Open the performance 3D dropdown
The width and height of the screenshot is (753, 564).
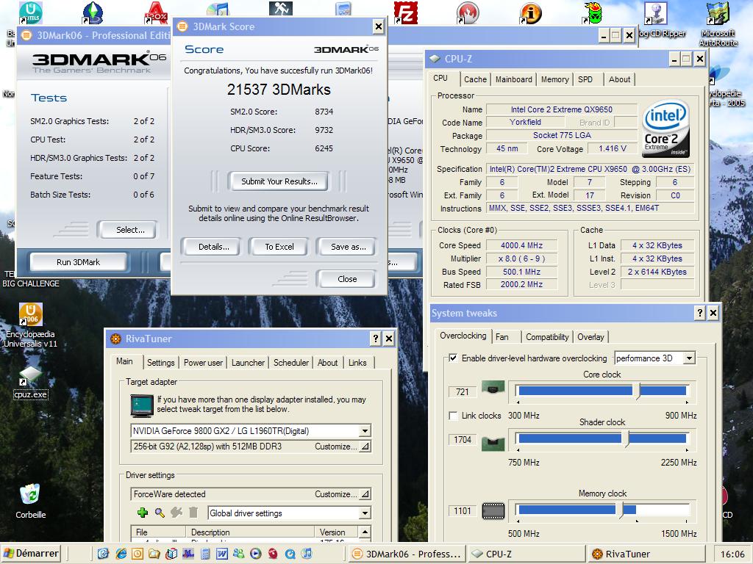tap(689, 358)
